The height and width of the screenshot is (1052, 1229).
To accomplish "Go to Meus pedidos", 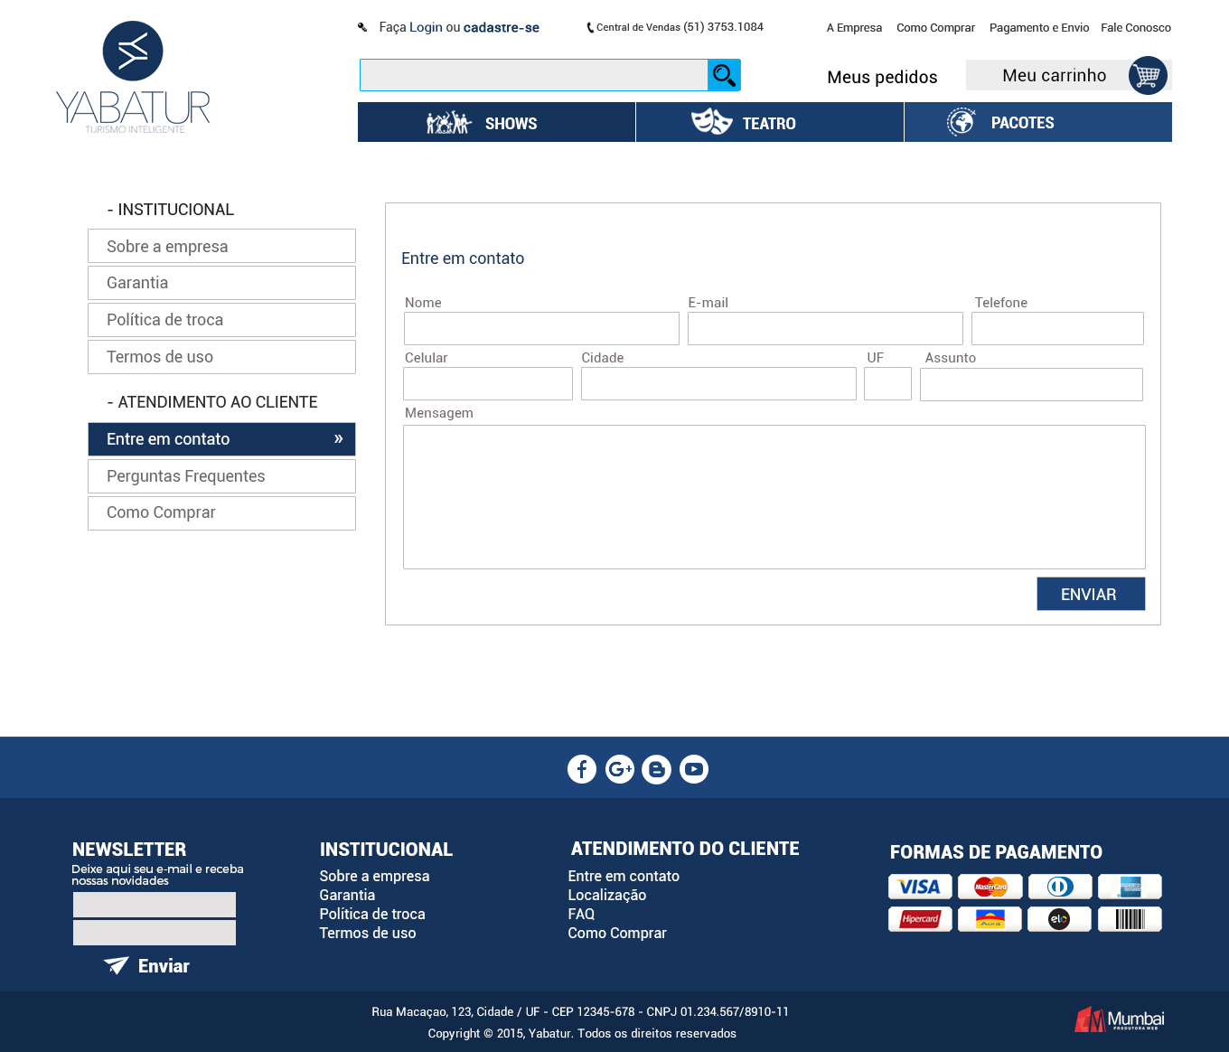I will [x=882, y=77].
